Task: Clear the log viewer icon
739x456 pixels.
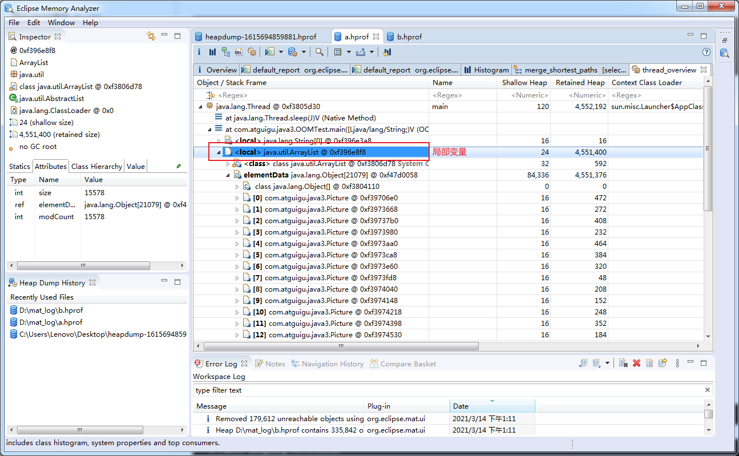Action: click(x=624, y=363)
